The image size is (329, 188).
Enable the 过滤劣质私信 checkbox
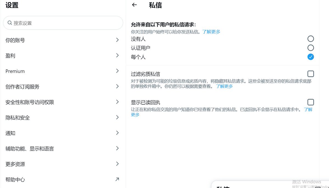(x=311, y=74)
